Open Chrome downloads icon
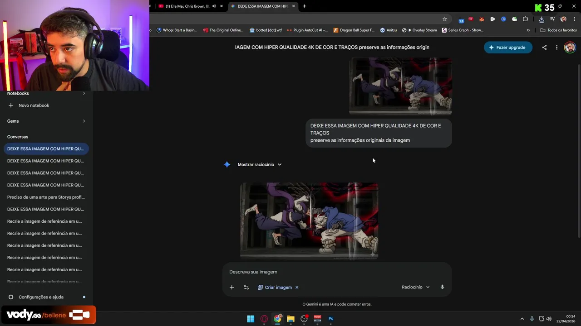Screen dimensions: 581x326 click(542, 19)
